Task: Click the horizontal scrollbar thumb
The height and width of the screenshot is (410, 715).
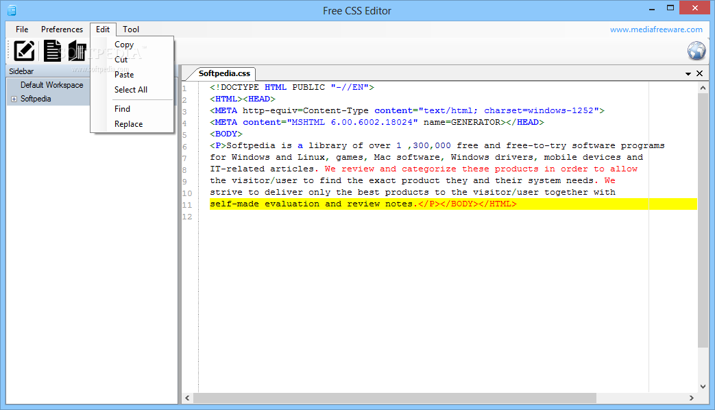Action: coord(394,398)
